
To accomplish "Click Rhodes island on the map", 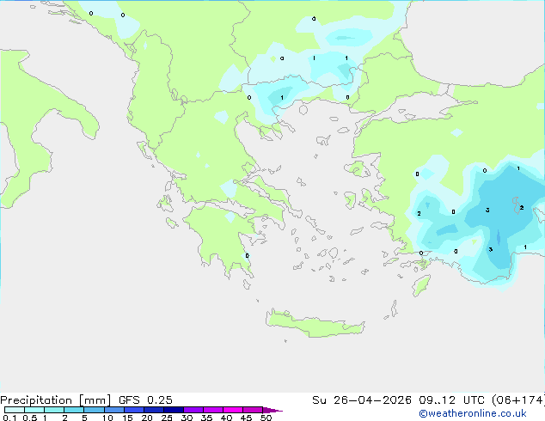I will 421,285.
